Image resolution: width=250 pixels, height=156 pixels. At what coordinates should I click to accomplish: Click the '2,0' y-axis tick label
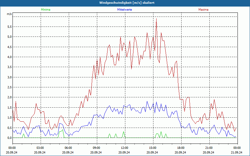[x=10, y=97]
